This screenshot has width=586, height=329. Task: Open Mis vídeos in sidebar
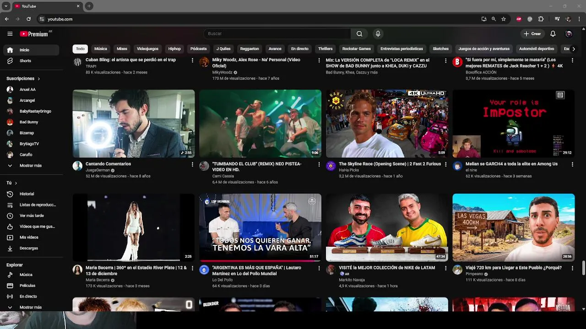(x=32, y=237)
